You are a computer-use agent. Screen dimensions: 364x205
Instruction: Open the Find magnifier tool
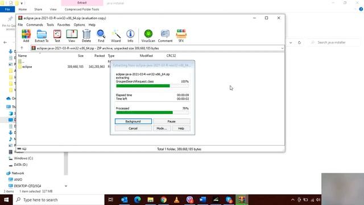tap(101, 36)
